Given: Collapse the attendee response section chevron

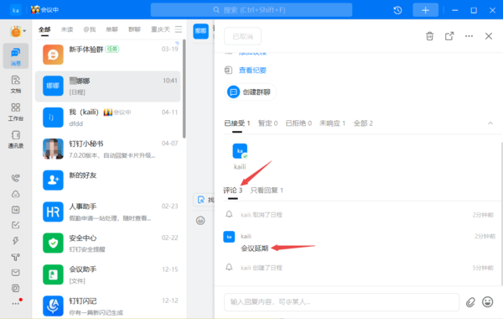Looking at the screenshot, I should [490, 123].
